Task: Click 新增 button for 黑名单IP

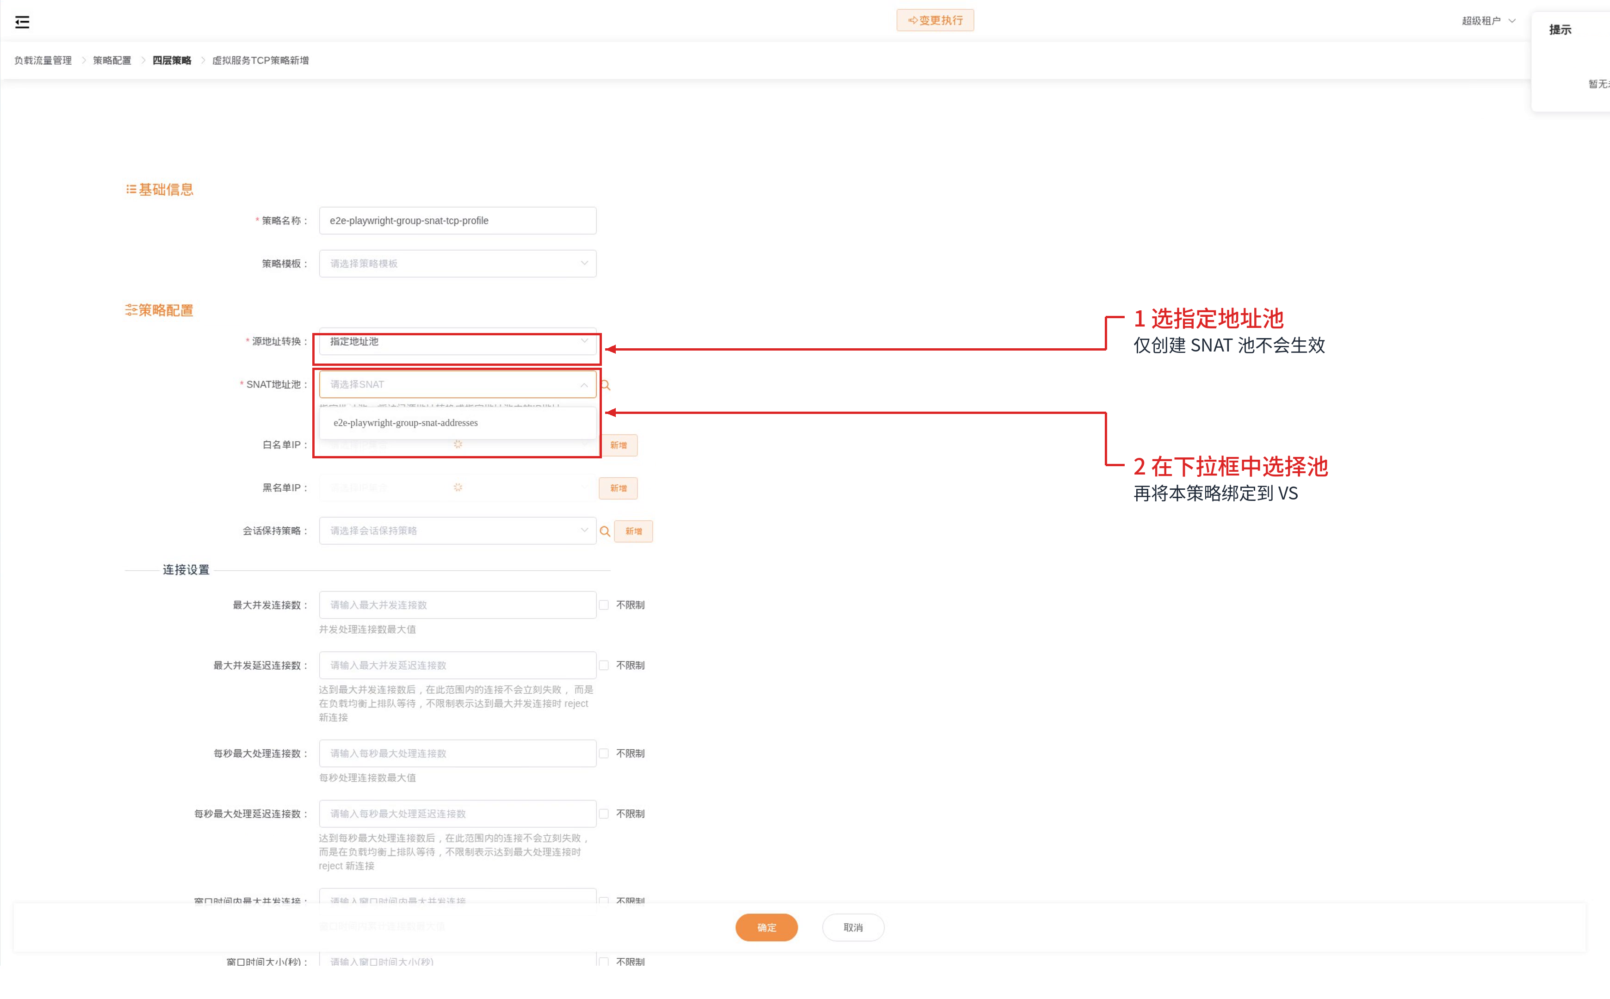Action: click(x=618, y=488)
